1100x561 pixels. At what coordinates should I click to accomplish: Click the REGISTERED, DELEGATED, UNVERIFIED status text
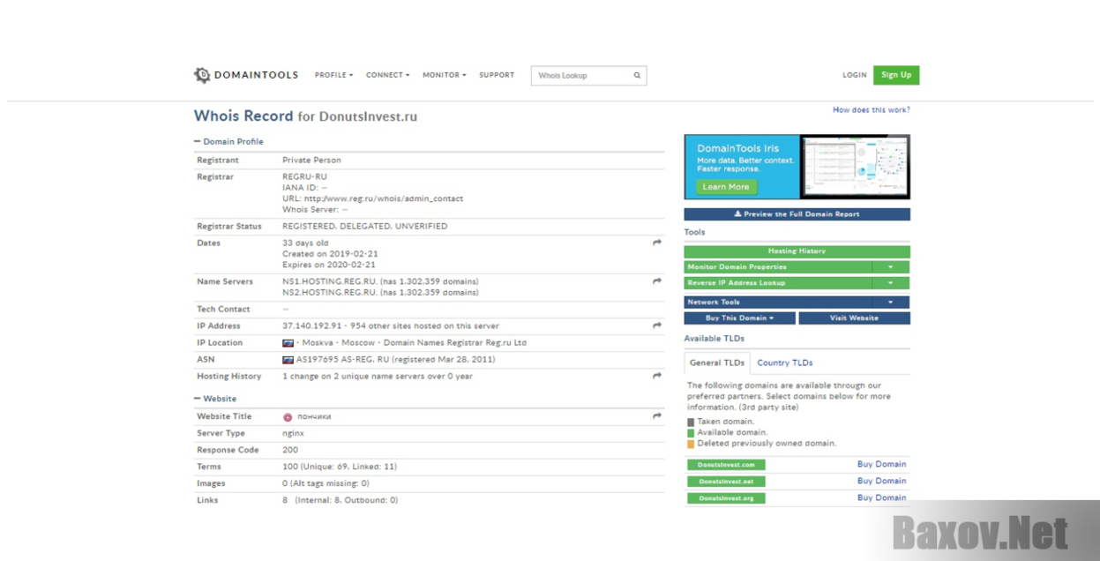364,226
